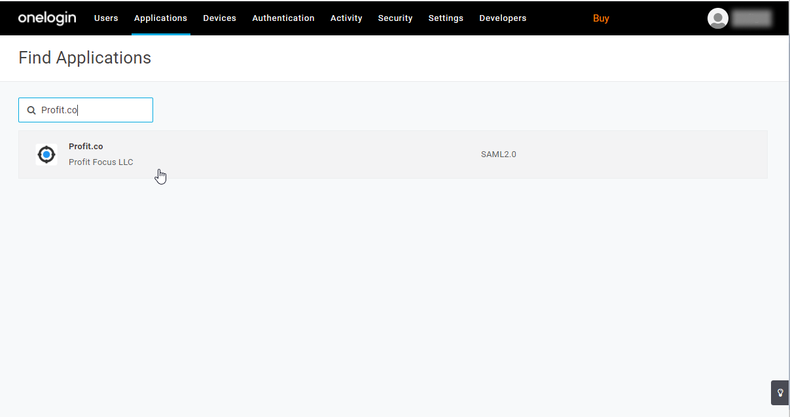Open the Devices menu
This screenshot has height=417, width=790.
coord(219,18)
